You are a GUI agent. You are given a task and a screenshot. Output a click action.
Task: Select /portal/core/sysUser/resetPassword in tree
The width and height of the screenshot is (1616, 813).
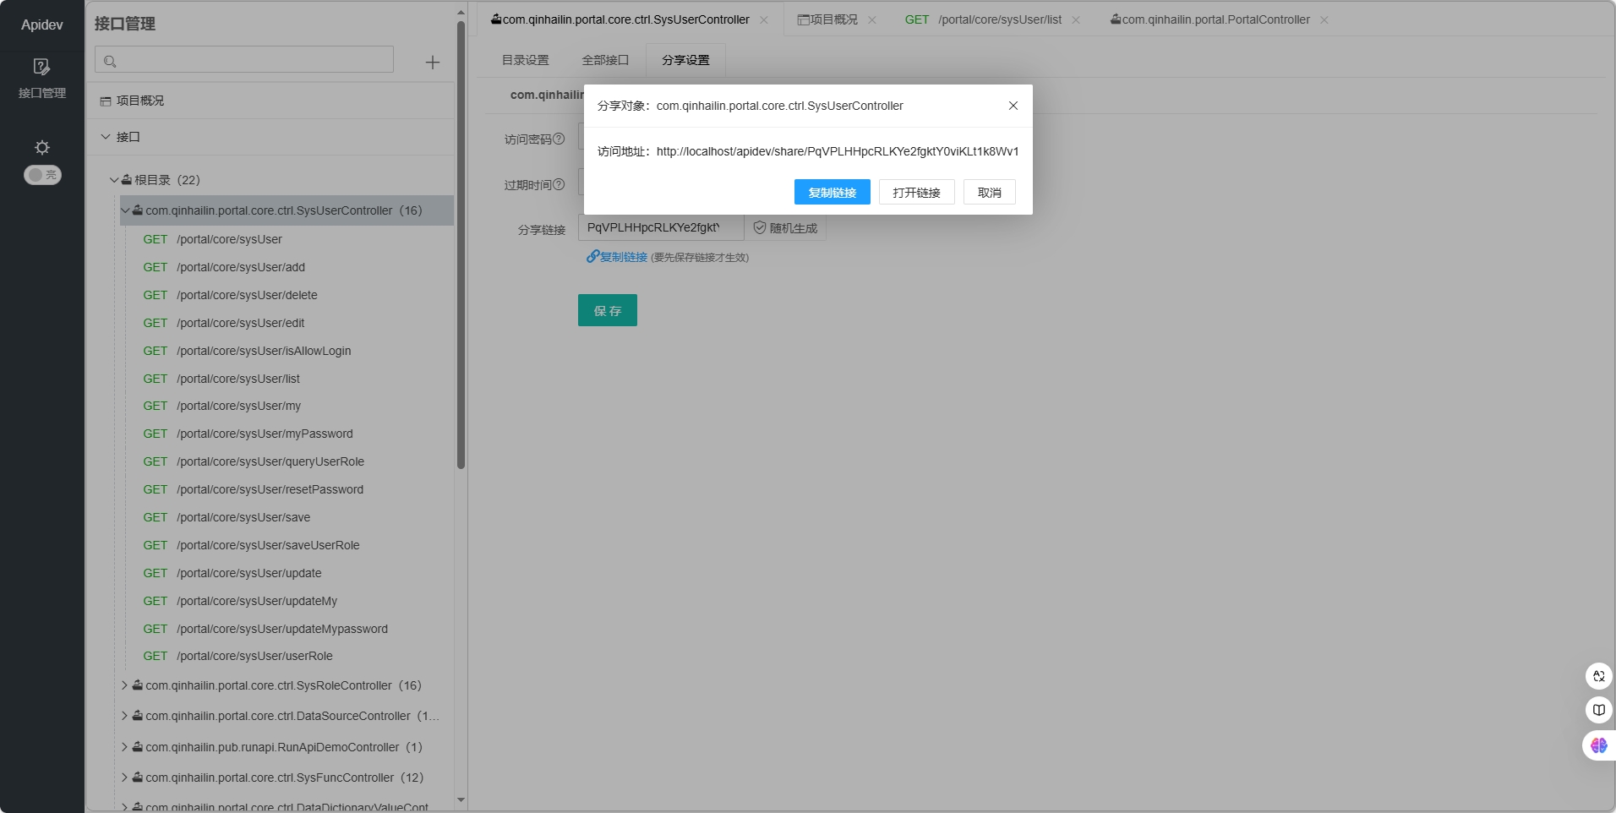[270, 489]
